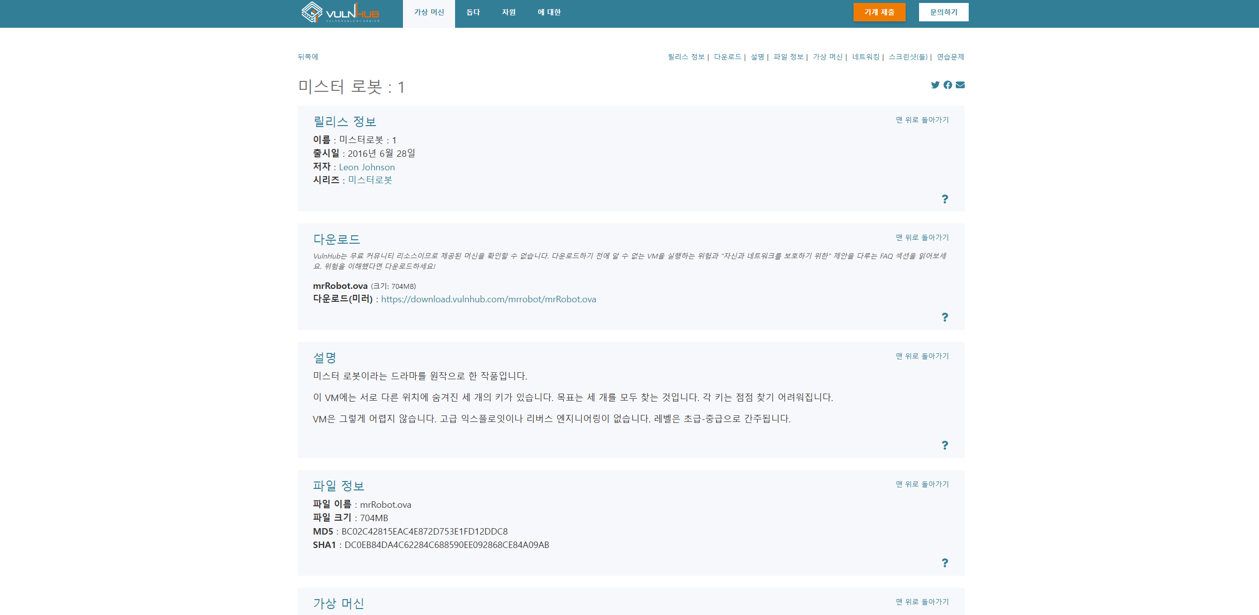Jump to 네트워킹 section anchor
The width and height of the screenshot is (1259, 615).
tap(865, 57)
